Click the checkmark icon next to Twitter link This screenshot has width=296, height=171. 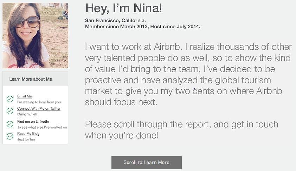tap(10, 111)
